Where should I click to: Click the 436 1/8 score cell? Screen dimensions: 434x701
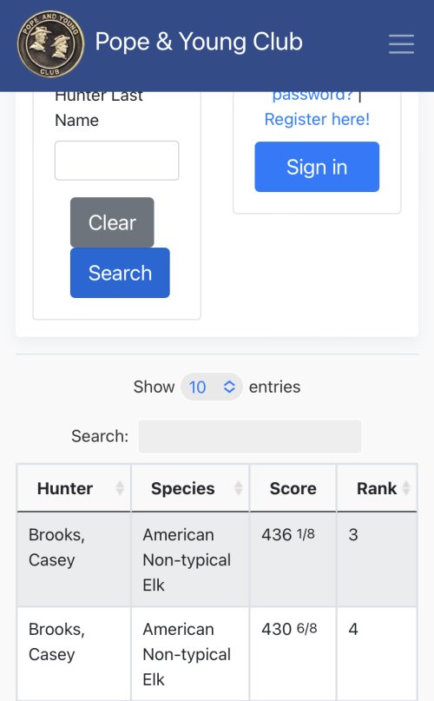[293, 559]
